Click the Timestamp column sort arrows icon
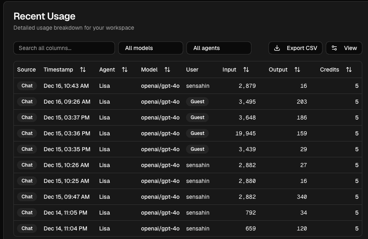 pos(83,70)
